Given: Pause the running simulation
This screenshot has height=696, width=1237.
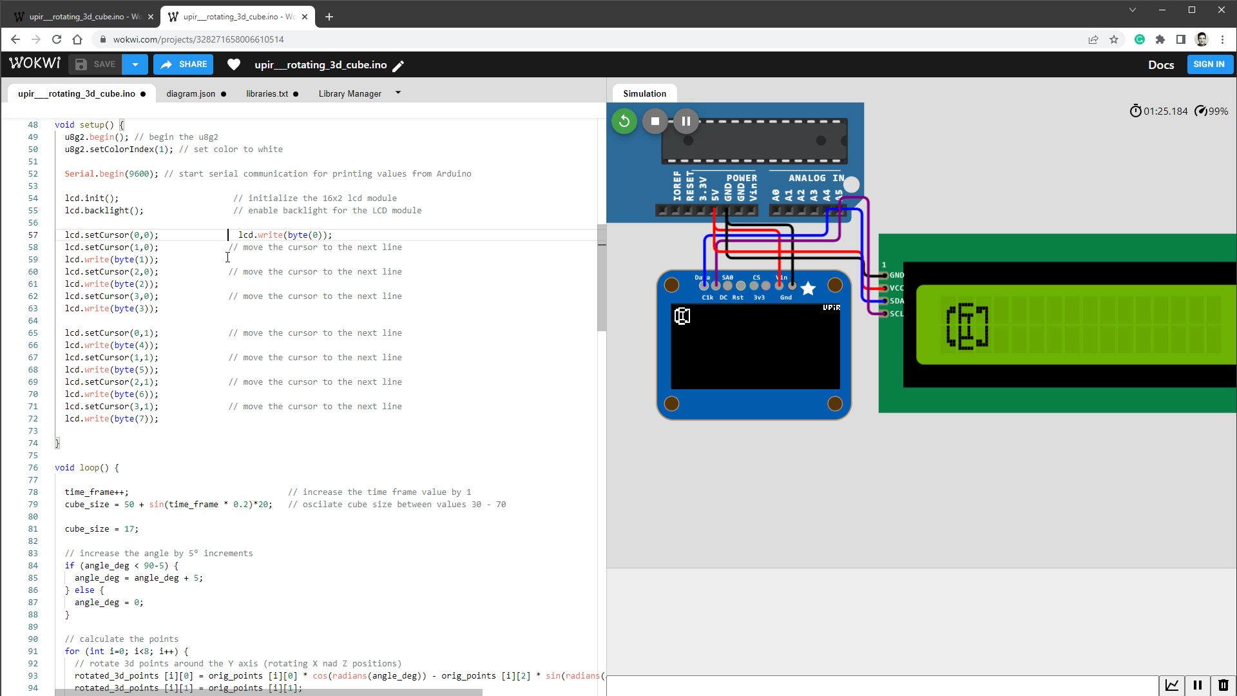Looking at the screenshot, I should [x=686, y=121].
